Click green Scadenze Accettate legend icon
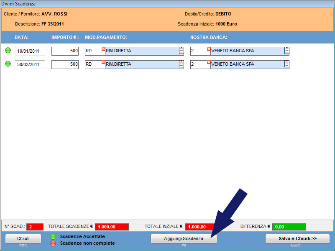The height and width of the screenshot is (251, 335). click(53, 237)
